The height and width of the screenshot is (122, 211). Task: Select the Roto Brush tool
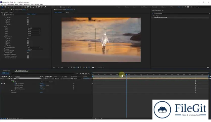tap(42, 7)
